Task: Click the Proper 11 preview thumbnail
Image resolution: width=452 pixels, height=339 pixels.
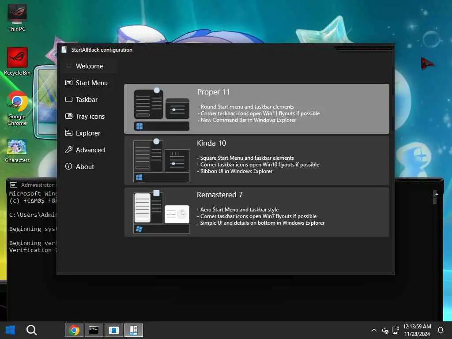Action: point(162,109)
